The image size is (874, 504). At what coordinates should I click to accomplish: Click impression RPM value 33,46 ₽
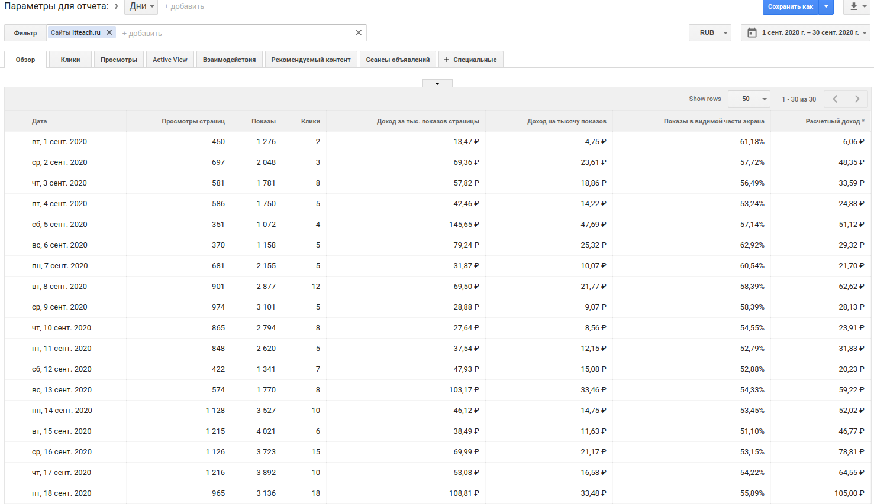594,390
